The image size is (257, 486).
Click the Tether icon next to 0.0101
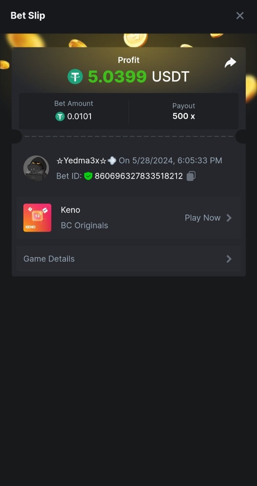[60, 117]
